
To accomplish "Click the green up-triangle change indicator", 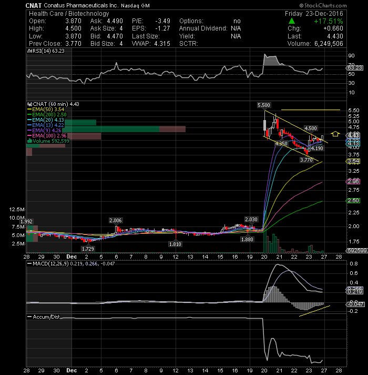I will pos(291,21).
